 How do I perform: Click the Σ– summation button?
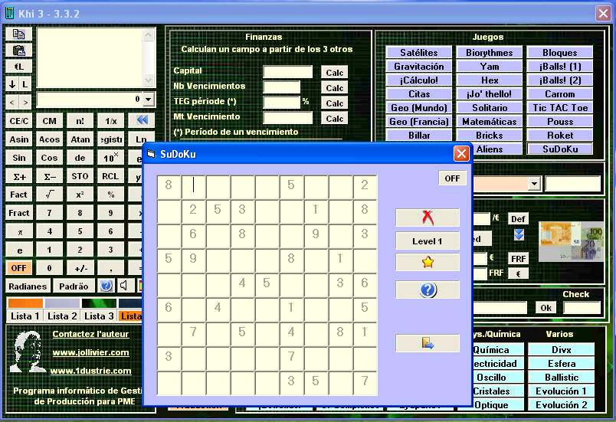pyautogui.click(x=50, y=176)
